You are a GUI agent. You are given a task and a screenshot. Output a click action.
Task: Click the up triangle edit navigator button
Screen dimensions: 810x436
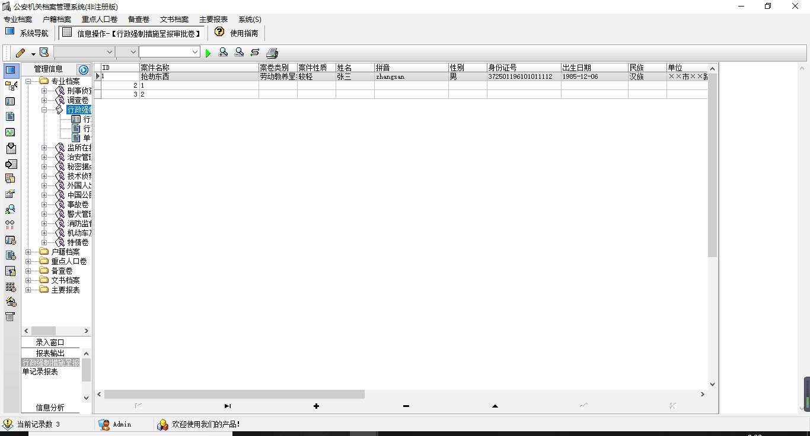[495, 406]
